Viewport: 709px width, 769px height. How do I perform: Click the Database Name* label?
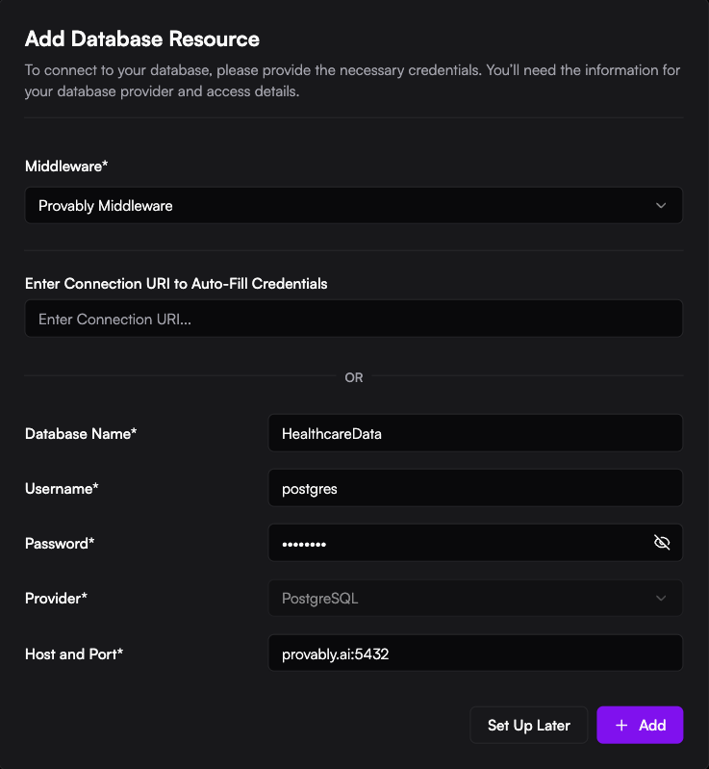tap(81, 433)
